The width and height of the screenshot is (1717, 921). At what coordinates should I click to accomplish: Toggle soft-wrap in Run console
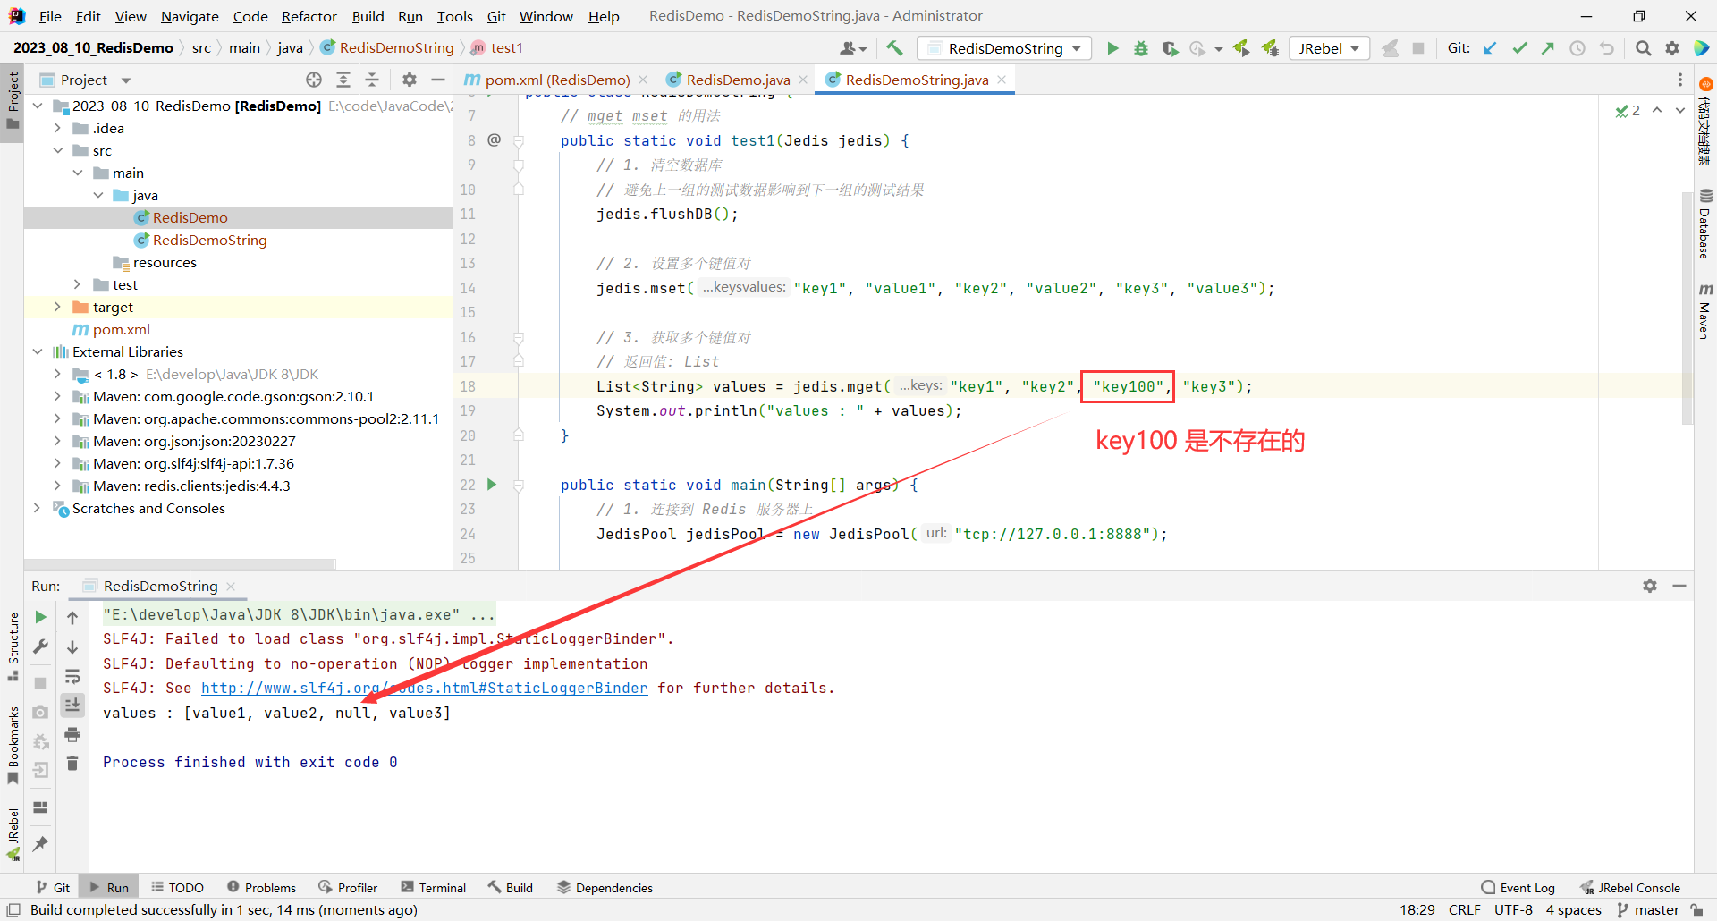click(72, 676)
